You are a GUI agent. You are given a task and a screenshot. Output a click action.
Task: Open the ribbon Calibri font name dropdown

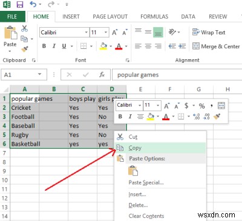pos(86,33)
